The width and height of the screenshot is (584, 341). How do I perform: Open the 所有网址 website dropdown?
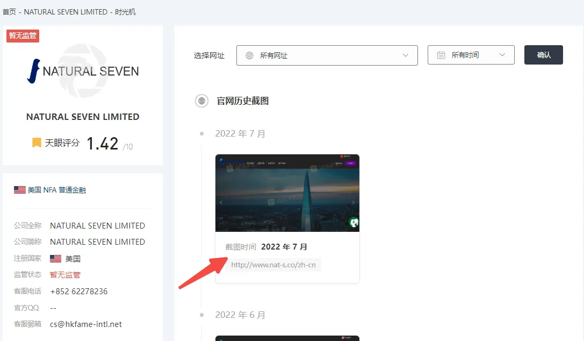[327, 55]
